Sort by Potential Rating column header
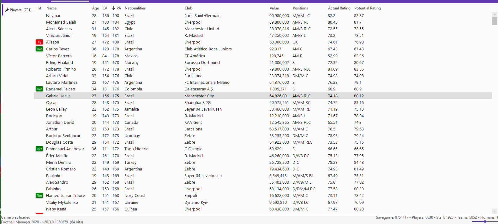The image size is (498, 224). click(368, 8)
